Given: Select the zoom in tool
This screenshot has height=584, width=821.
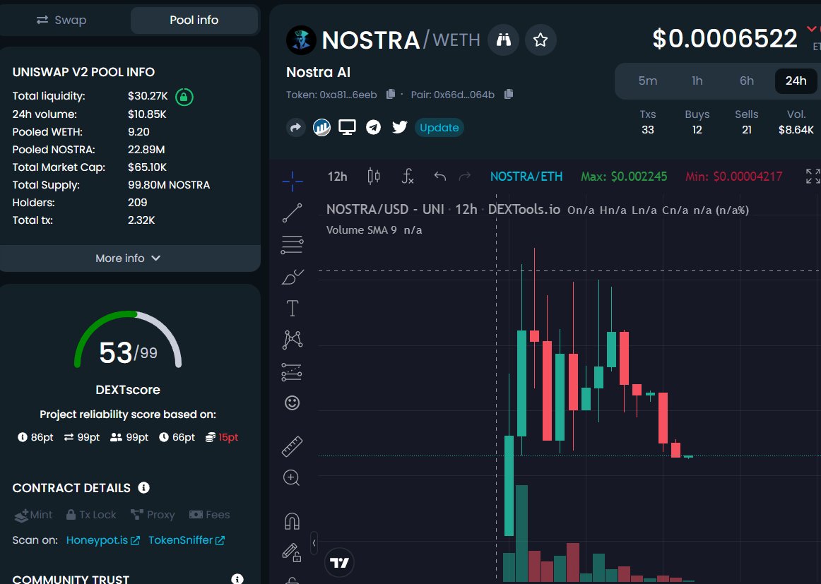Looking at the screenshot, I should [x=292, y=478].
